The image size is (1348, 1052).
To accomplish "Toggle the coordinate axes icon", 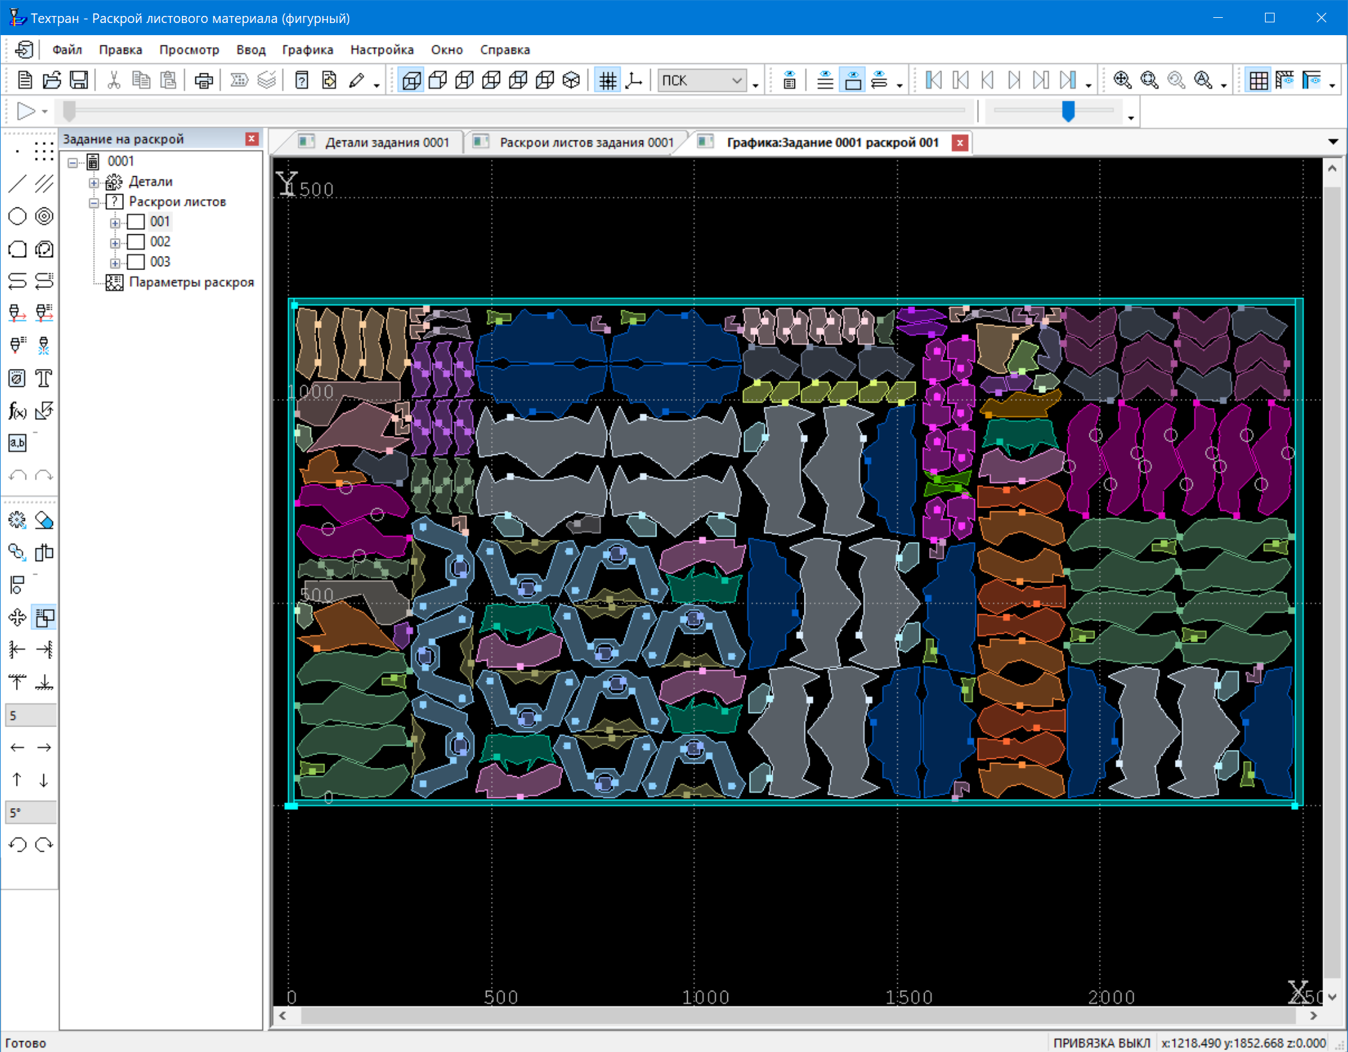I will coord(634,80).
